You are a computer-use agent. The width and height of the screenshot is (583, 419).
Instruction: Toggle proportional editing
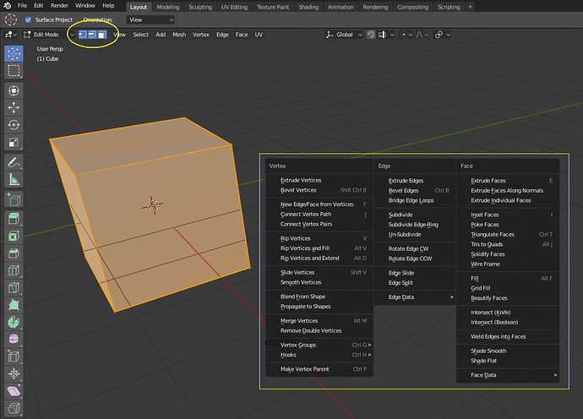pyautogui.click(x=404, y=35)
